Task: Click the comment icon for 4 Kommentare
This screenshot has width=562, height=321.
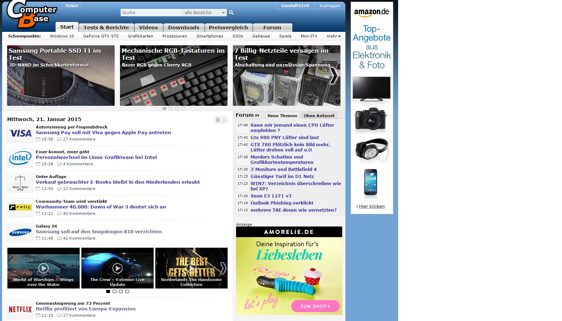Action: tap(59, 164)
